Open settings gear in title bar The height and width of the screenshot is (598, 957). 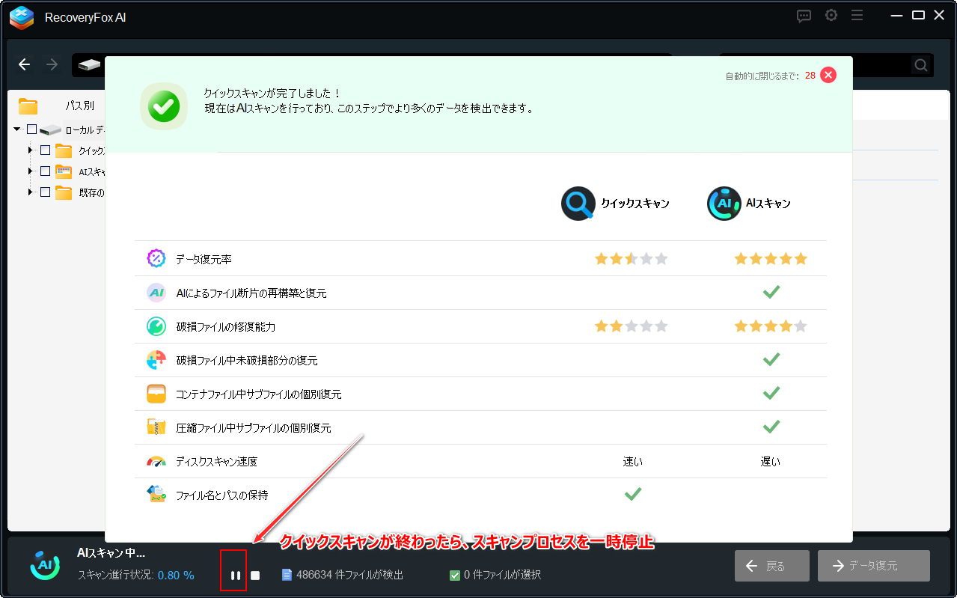(831, 16)
